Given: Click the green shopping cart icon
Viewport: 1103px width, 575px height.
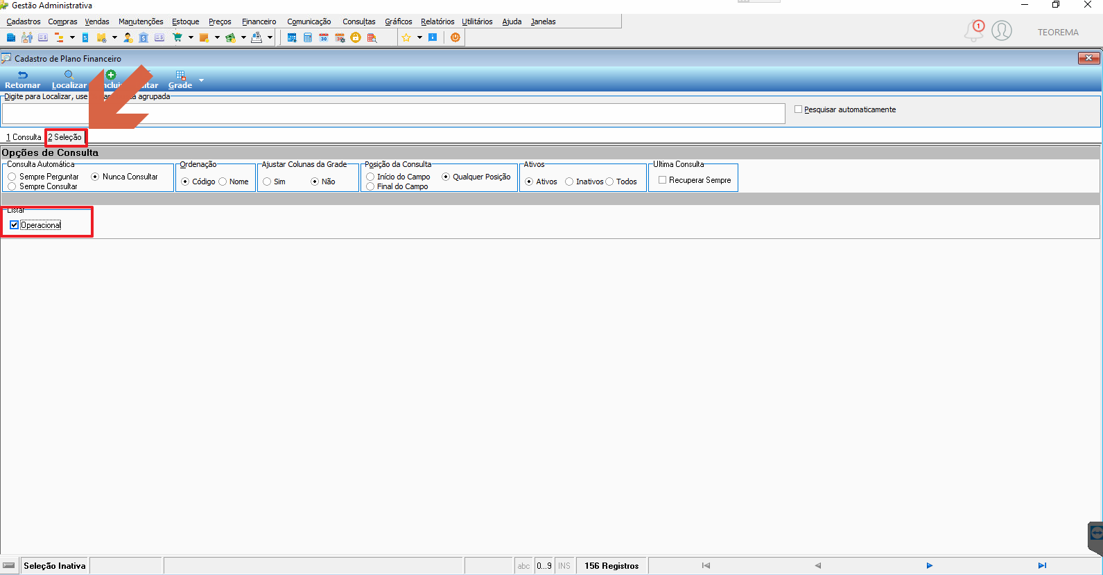Looking at the screenshot, I should (x=177, y=37).
